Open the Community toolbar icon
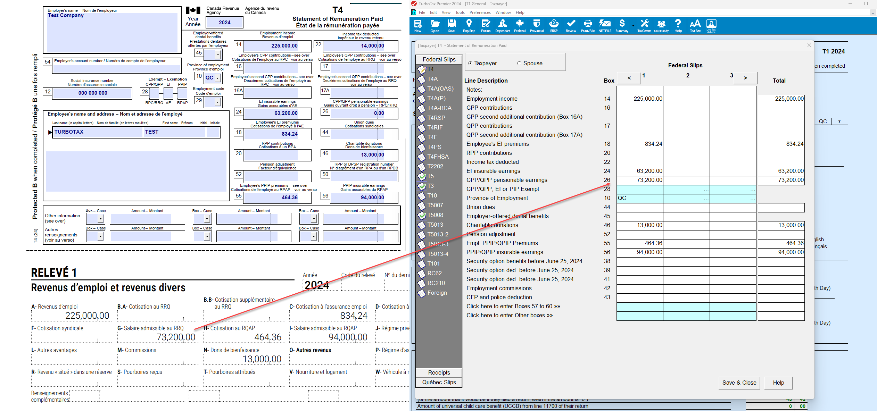Viewport: 877px width, 411px height. tap(661, 26)
